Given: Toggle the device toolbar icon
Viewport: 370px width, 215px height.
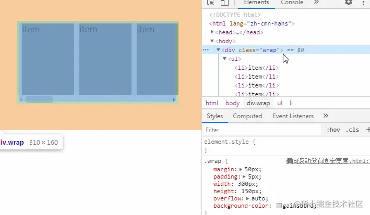Looking at the screenshot, I should [224, 3].
